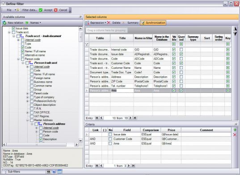
Task: Click the window layout icon in bottom bar
Action: tap(60, 171)
